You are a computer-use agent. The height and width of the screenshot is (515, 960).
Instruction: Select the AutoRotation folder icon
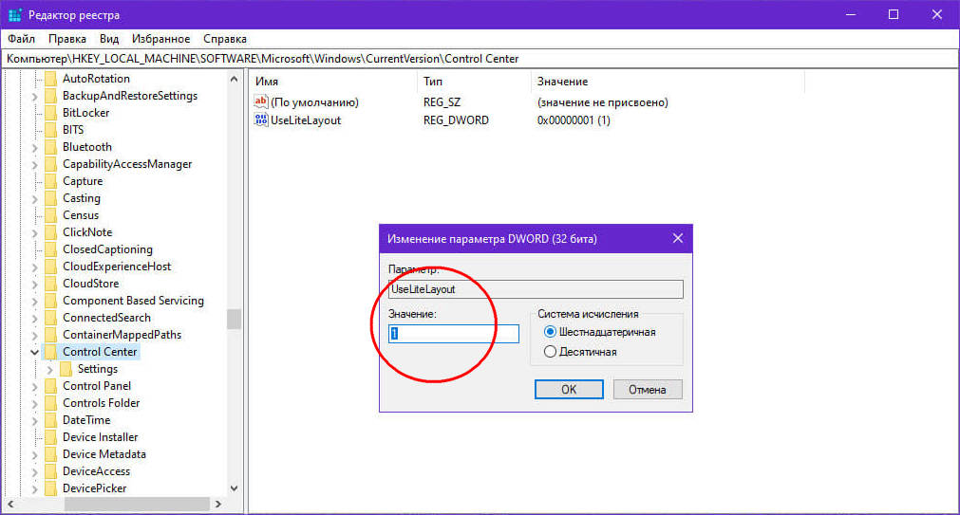click(x=51, y=79)
